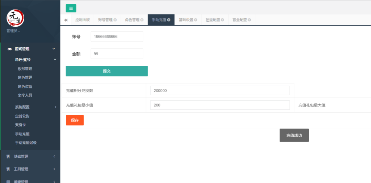371x183 pixels.
Task: Open the 管理员 user dropdown
Action: (13, 31)
